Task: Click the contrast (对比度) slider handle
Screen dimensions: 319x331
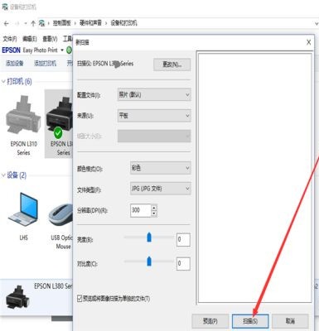Action: coord(149,261)
